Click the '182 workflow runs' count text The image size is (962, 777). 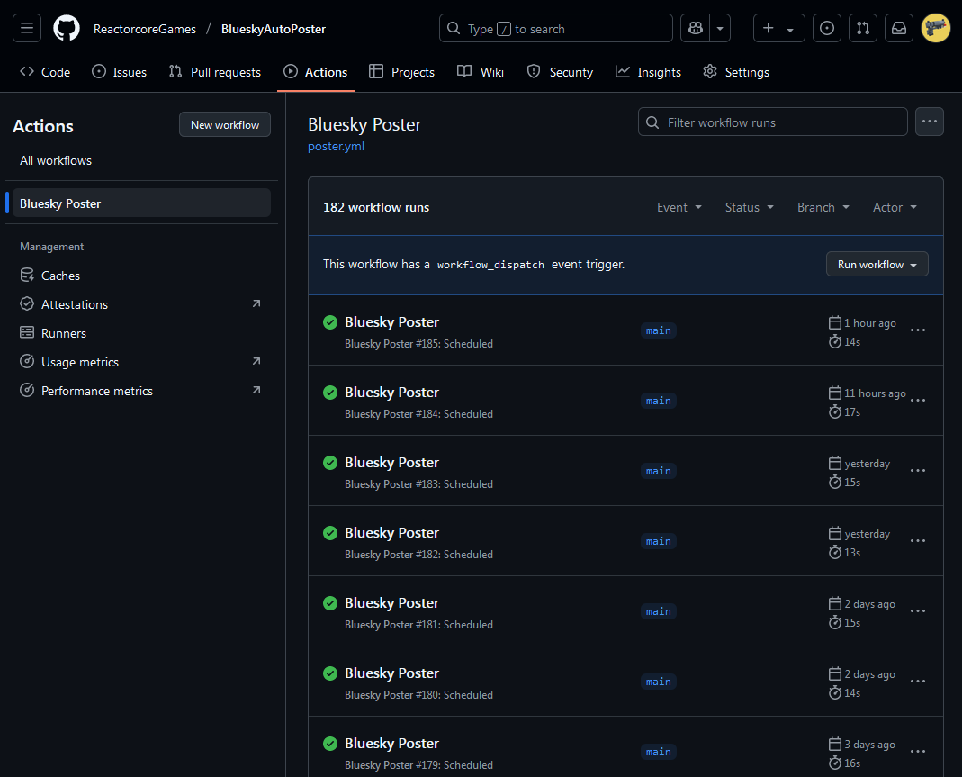pyautogui.click(x=376, y=207)
